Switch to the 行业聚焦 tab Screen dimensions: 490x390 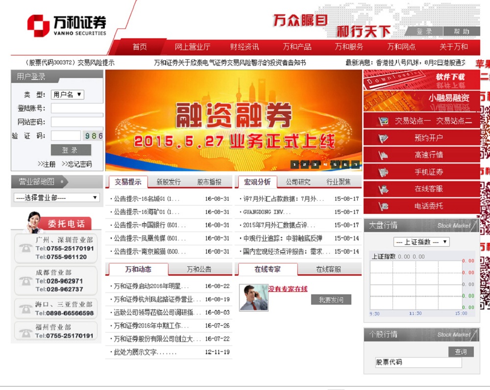339,182
